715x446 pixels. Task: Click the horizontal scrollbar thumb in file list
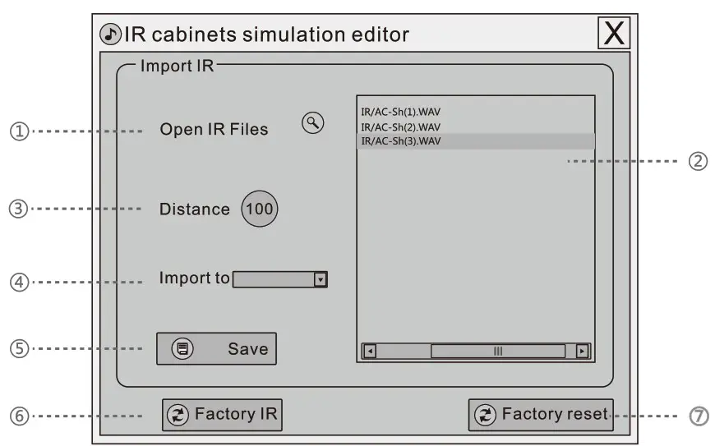click(x=498, y=352)
